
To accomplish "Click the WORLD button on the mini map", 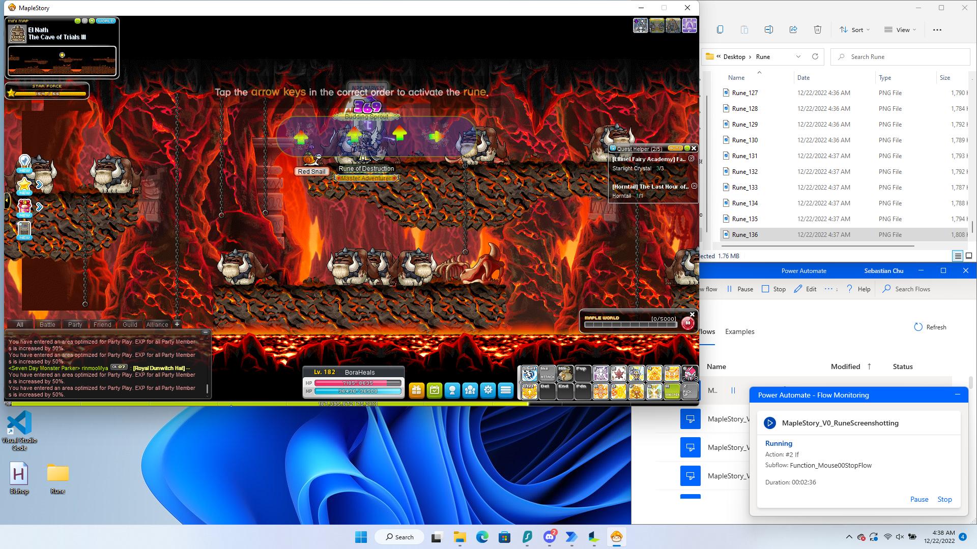I will 106,21.
